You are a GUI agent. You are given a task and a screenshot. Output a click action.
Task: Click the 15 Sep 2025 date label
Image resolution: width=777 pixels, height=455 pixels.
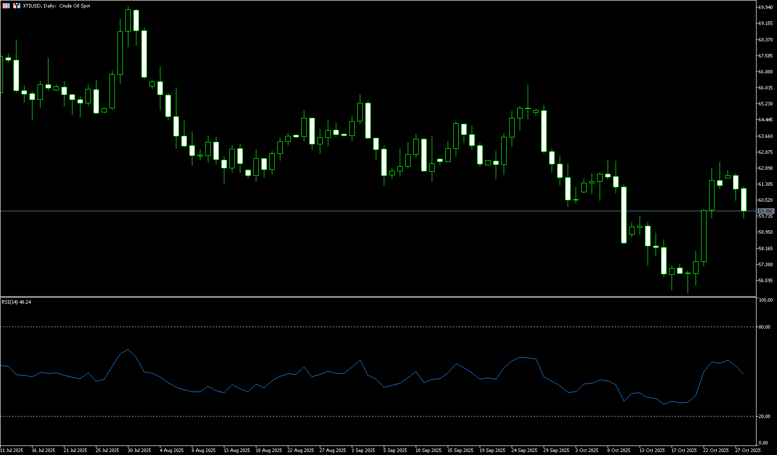(x=460, y=451)
